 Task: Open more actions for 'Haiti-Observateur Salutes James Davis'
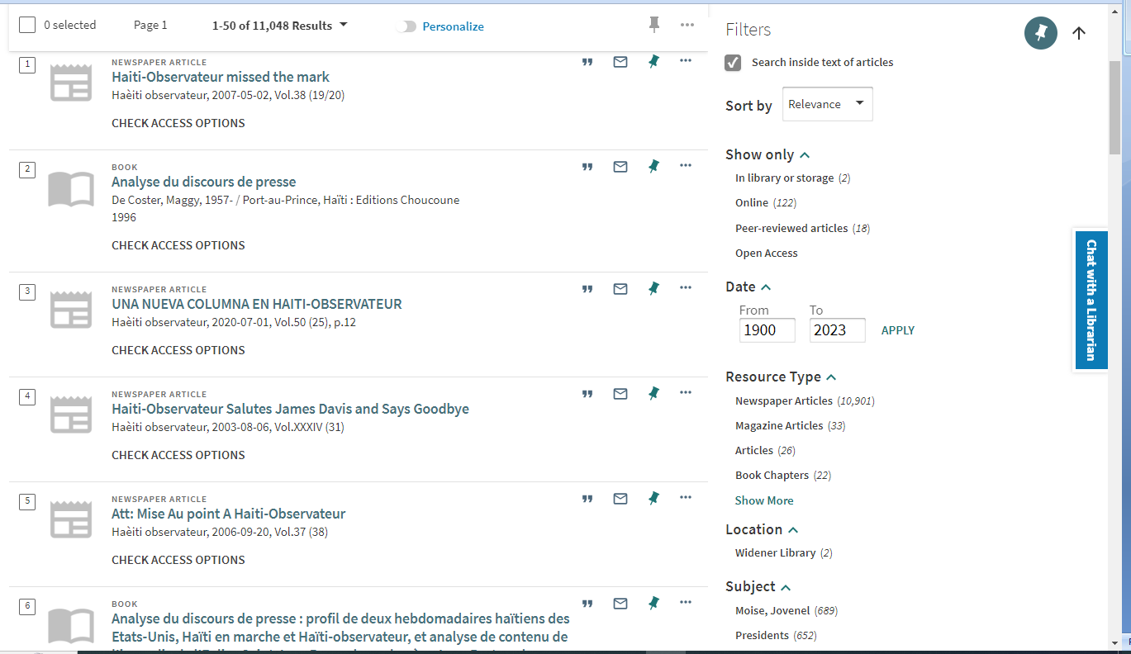pos(685,393)
